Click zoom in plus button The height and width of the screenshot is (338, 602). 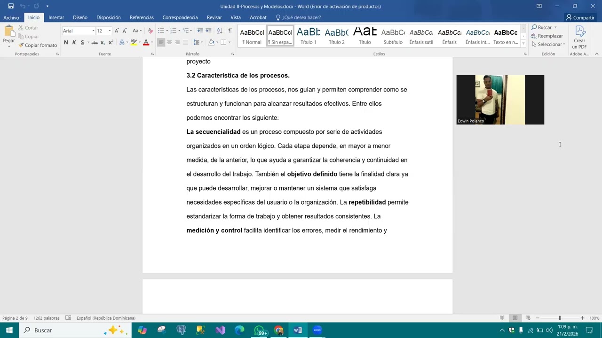click(582, 318)
